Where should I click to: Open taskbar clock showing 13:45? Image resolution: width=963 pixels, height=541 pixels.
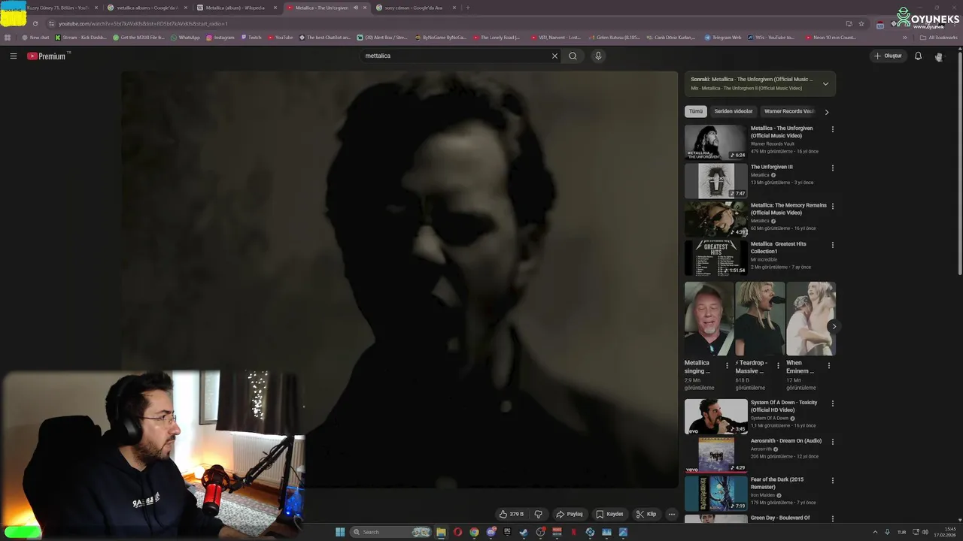945,532
